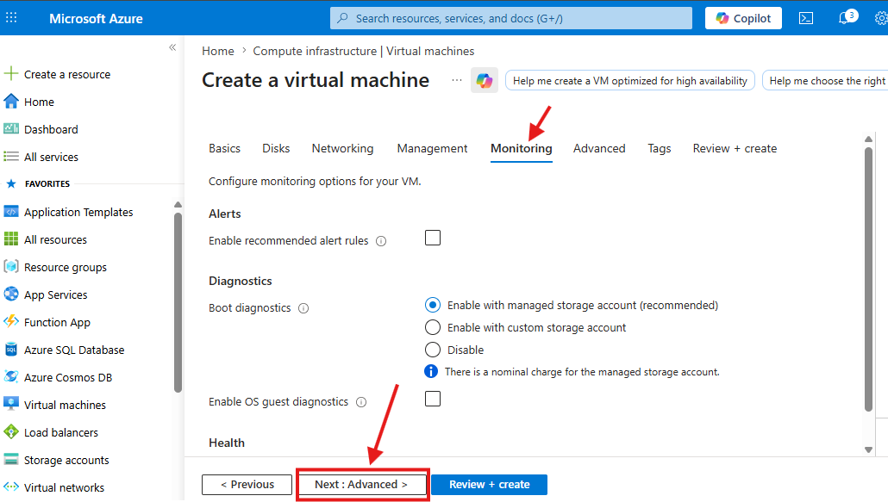Check Enable OS guest diagnostics
888x502 pixels.
pyautogui.click(x=433, y=399)
